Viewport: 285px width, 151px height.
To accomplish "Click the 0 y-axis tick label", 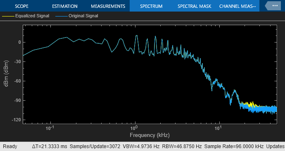I will [20, 42].
